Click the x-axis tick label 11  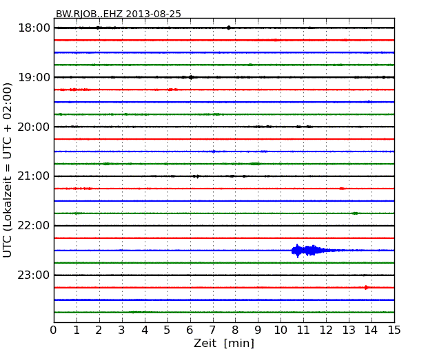point(303,330)
